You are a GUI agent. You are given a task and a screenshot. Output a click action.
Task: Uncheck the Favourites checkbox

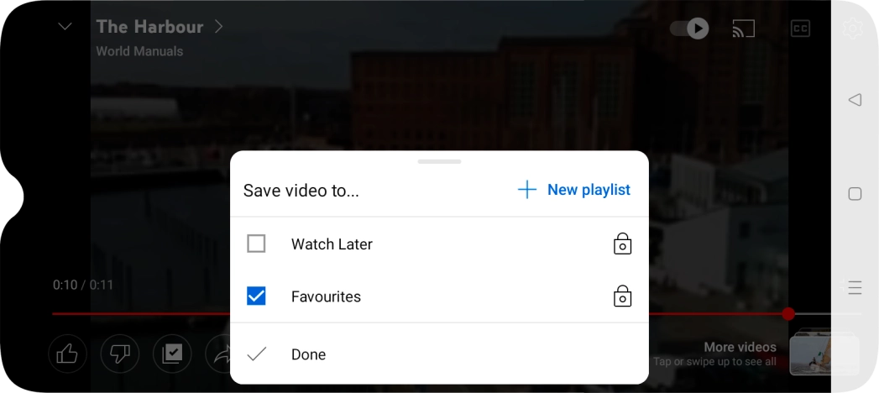(x=256, y=296)
